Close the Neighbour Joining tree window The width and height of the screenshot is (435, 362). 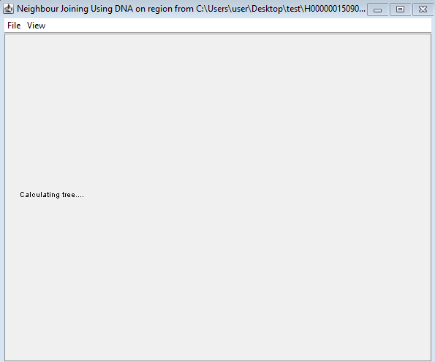tap(423, 9)
